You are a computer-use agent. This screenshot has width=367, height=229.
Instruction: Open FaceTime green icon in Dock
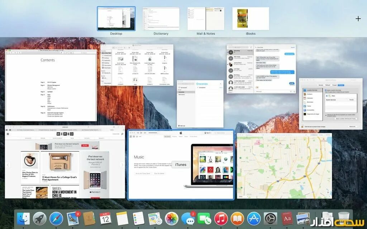204,219
